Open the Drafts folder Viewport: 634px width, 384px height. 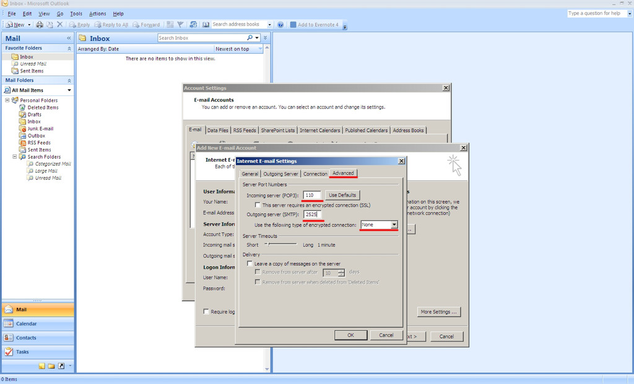(34, 115)
